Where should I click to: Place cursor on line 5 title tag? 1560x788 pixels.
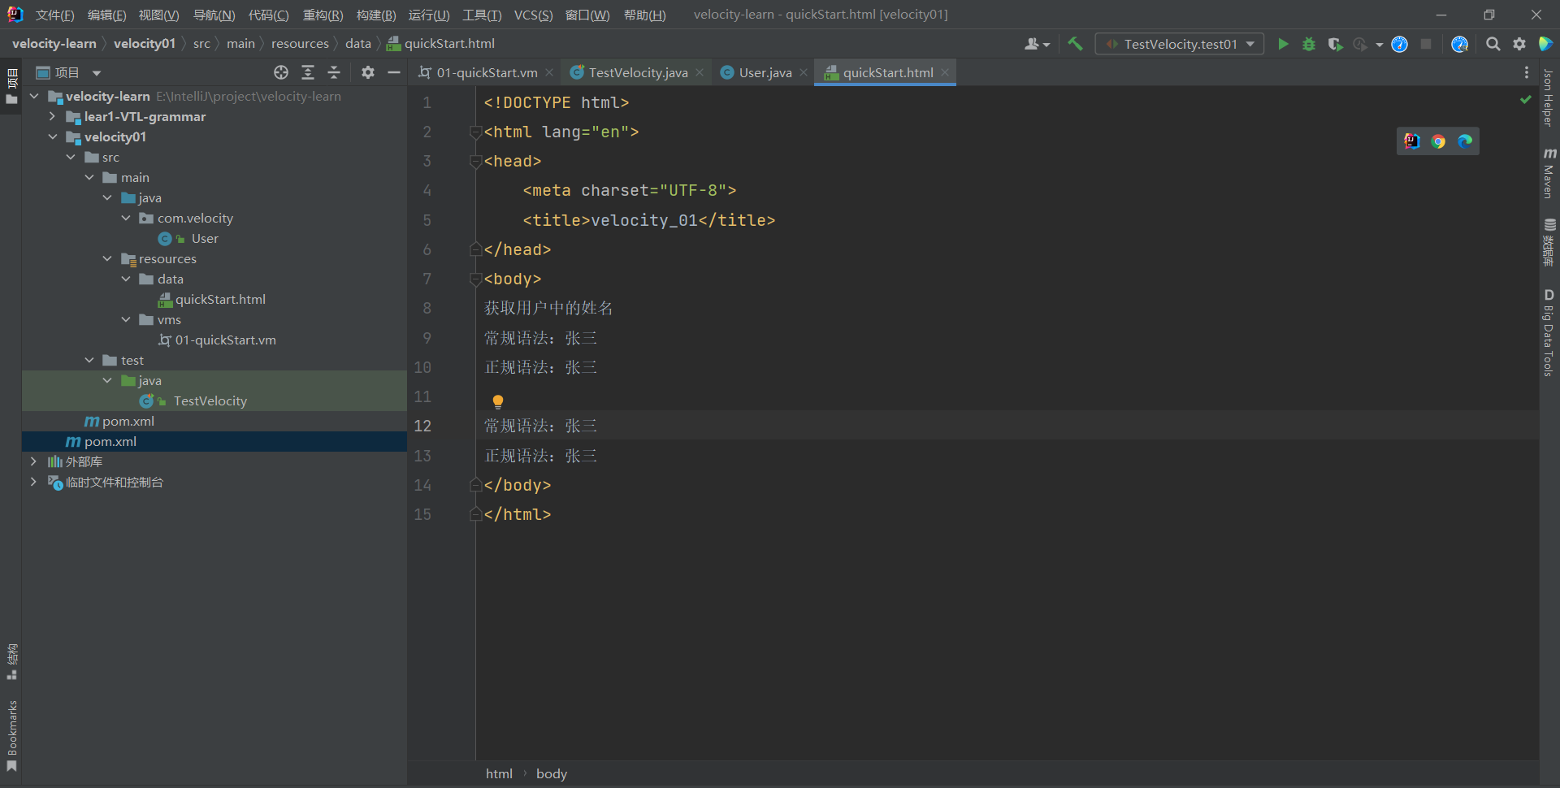(648, 220)
